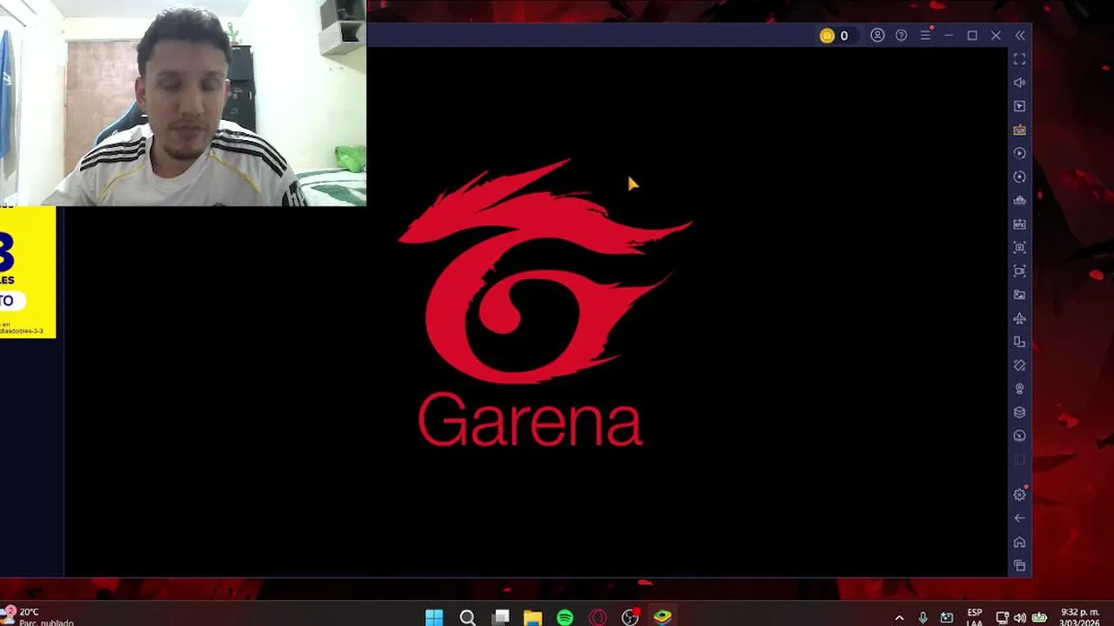Start BlueStacks screen recording
Image resolution: width=1114 pixels, height=626 pixels.
coord(1019,270)
